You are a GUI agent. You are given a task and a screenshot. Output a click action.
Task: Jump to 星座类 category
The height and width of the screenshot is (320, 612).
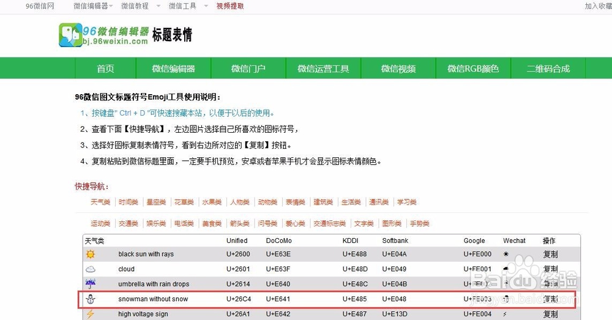(x=156, y=202)
